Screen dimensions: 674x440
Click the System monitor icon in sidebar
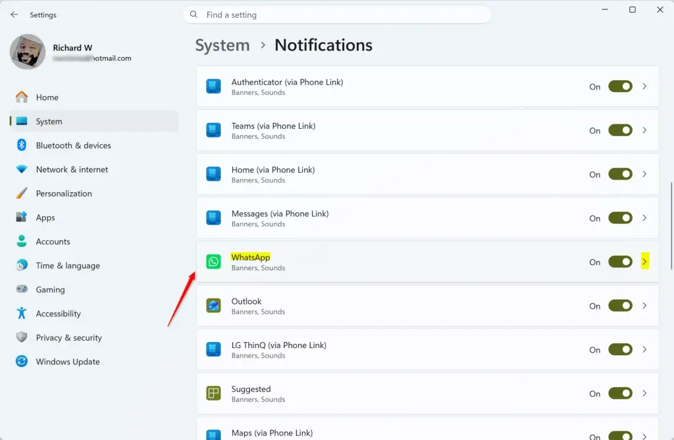(22, 121)
